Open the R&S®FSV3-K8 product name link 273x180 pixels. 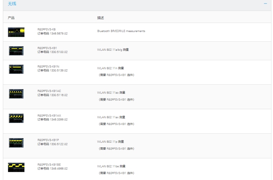[47, 29]
